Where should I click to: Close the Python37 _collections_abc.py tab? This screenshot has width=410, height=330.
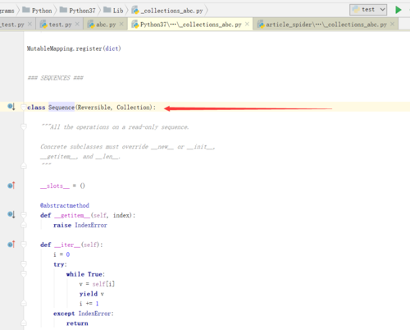[247, 24]
